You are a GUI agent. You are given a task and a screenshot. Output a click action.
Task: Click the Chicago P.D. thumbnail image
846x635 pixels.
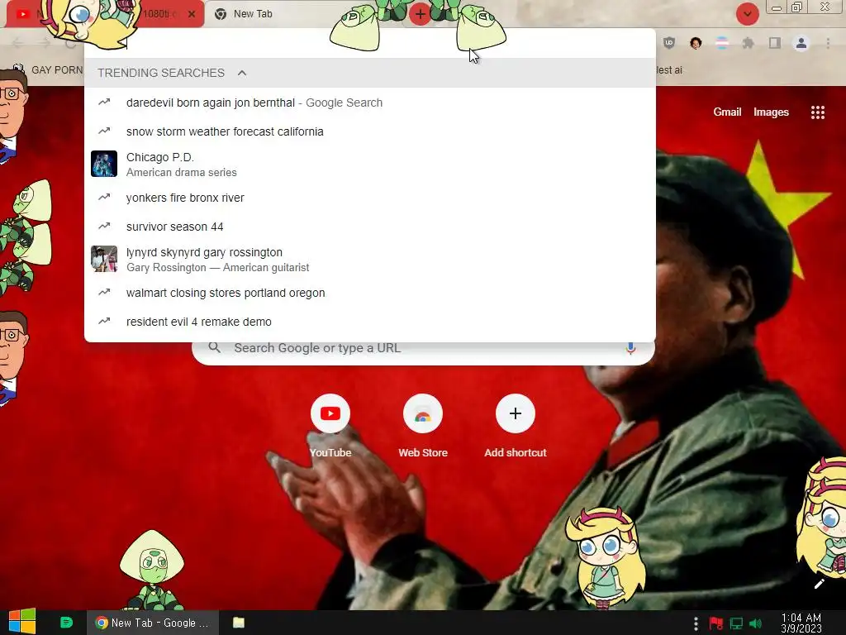click(104, 164)
